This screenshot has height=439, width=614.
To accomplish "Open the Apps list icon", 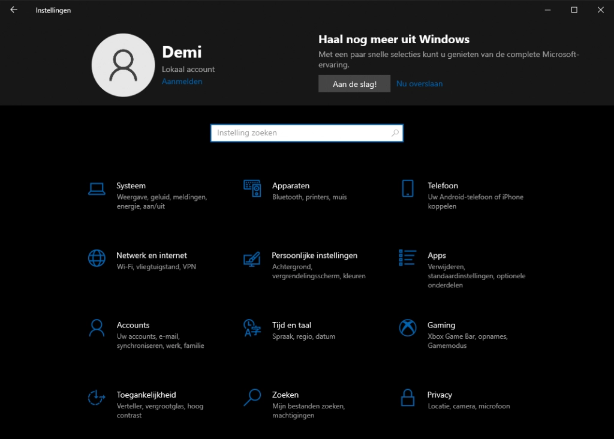I will (x=408, y=258).
